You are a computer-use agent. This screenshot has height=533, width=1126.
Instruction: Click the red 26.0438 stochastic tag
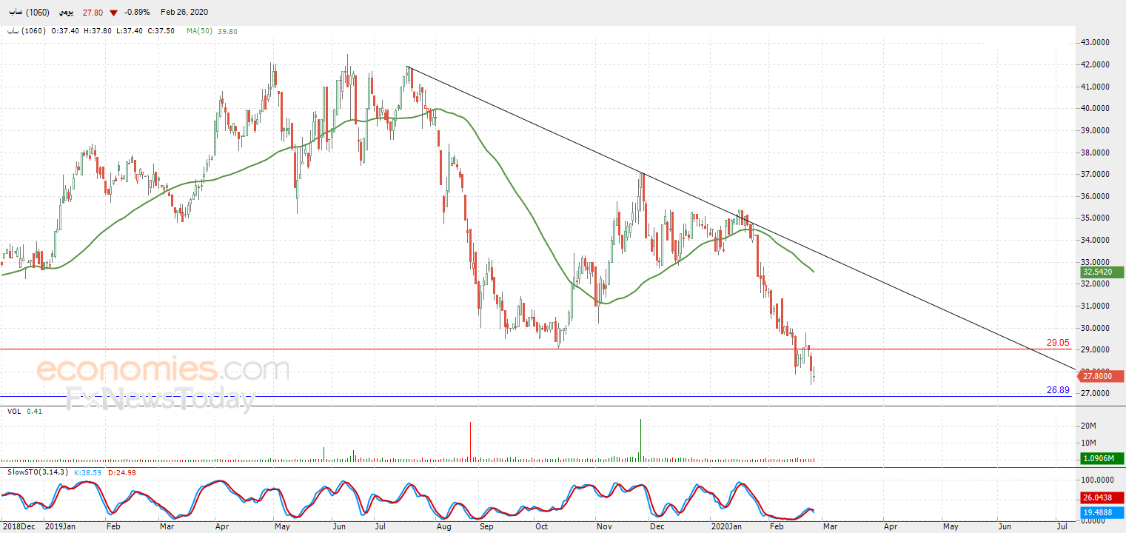click(x=1102, y=498)
